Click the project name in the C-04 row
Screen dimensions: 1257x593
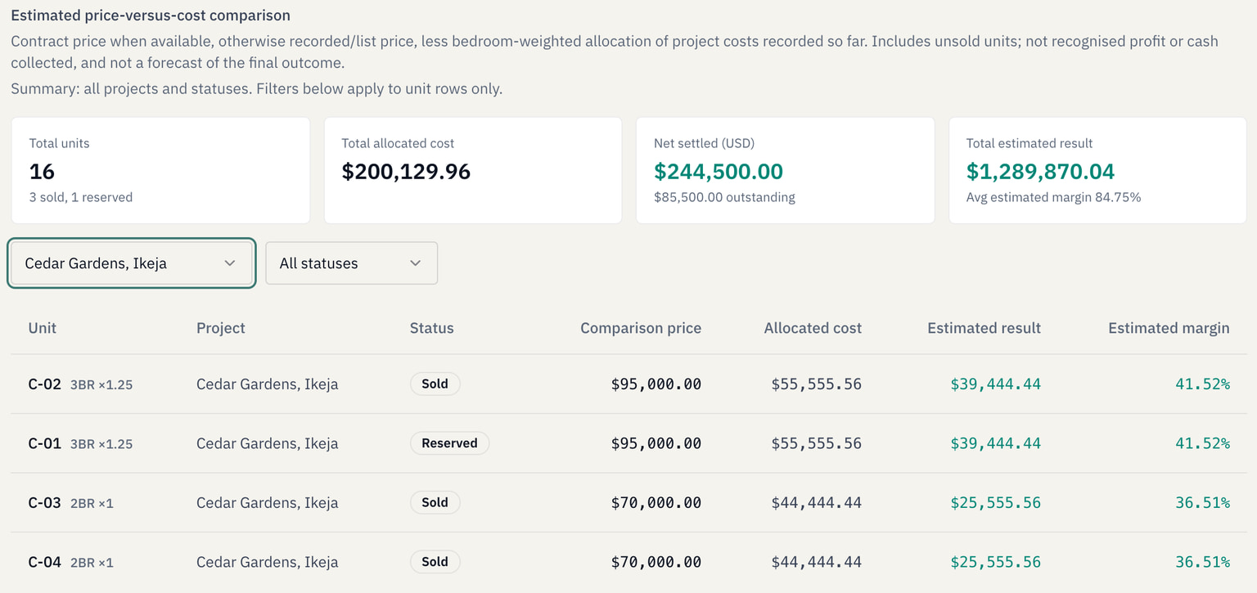tap(268, 562)
